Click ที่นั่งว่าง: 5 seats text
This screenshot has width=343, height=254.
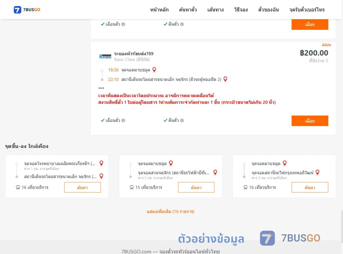tap(319, 61)
